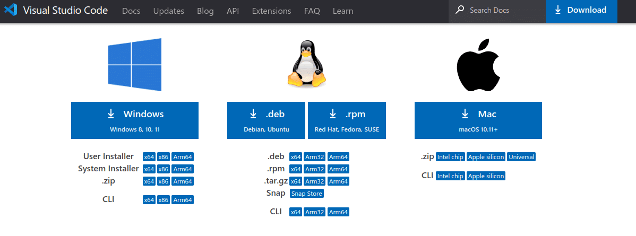Select Linux .deb Arm32 link
This screenshot has width=636, height=236.
pos(315,157)
